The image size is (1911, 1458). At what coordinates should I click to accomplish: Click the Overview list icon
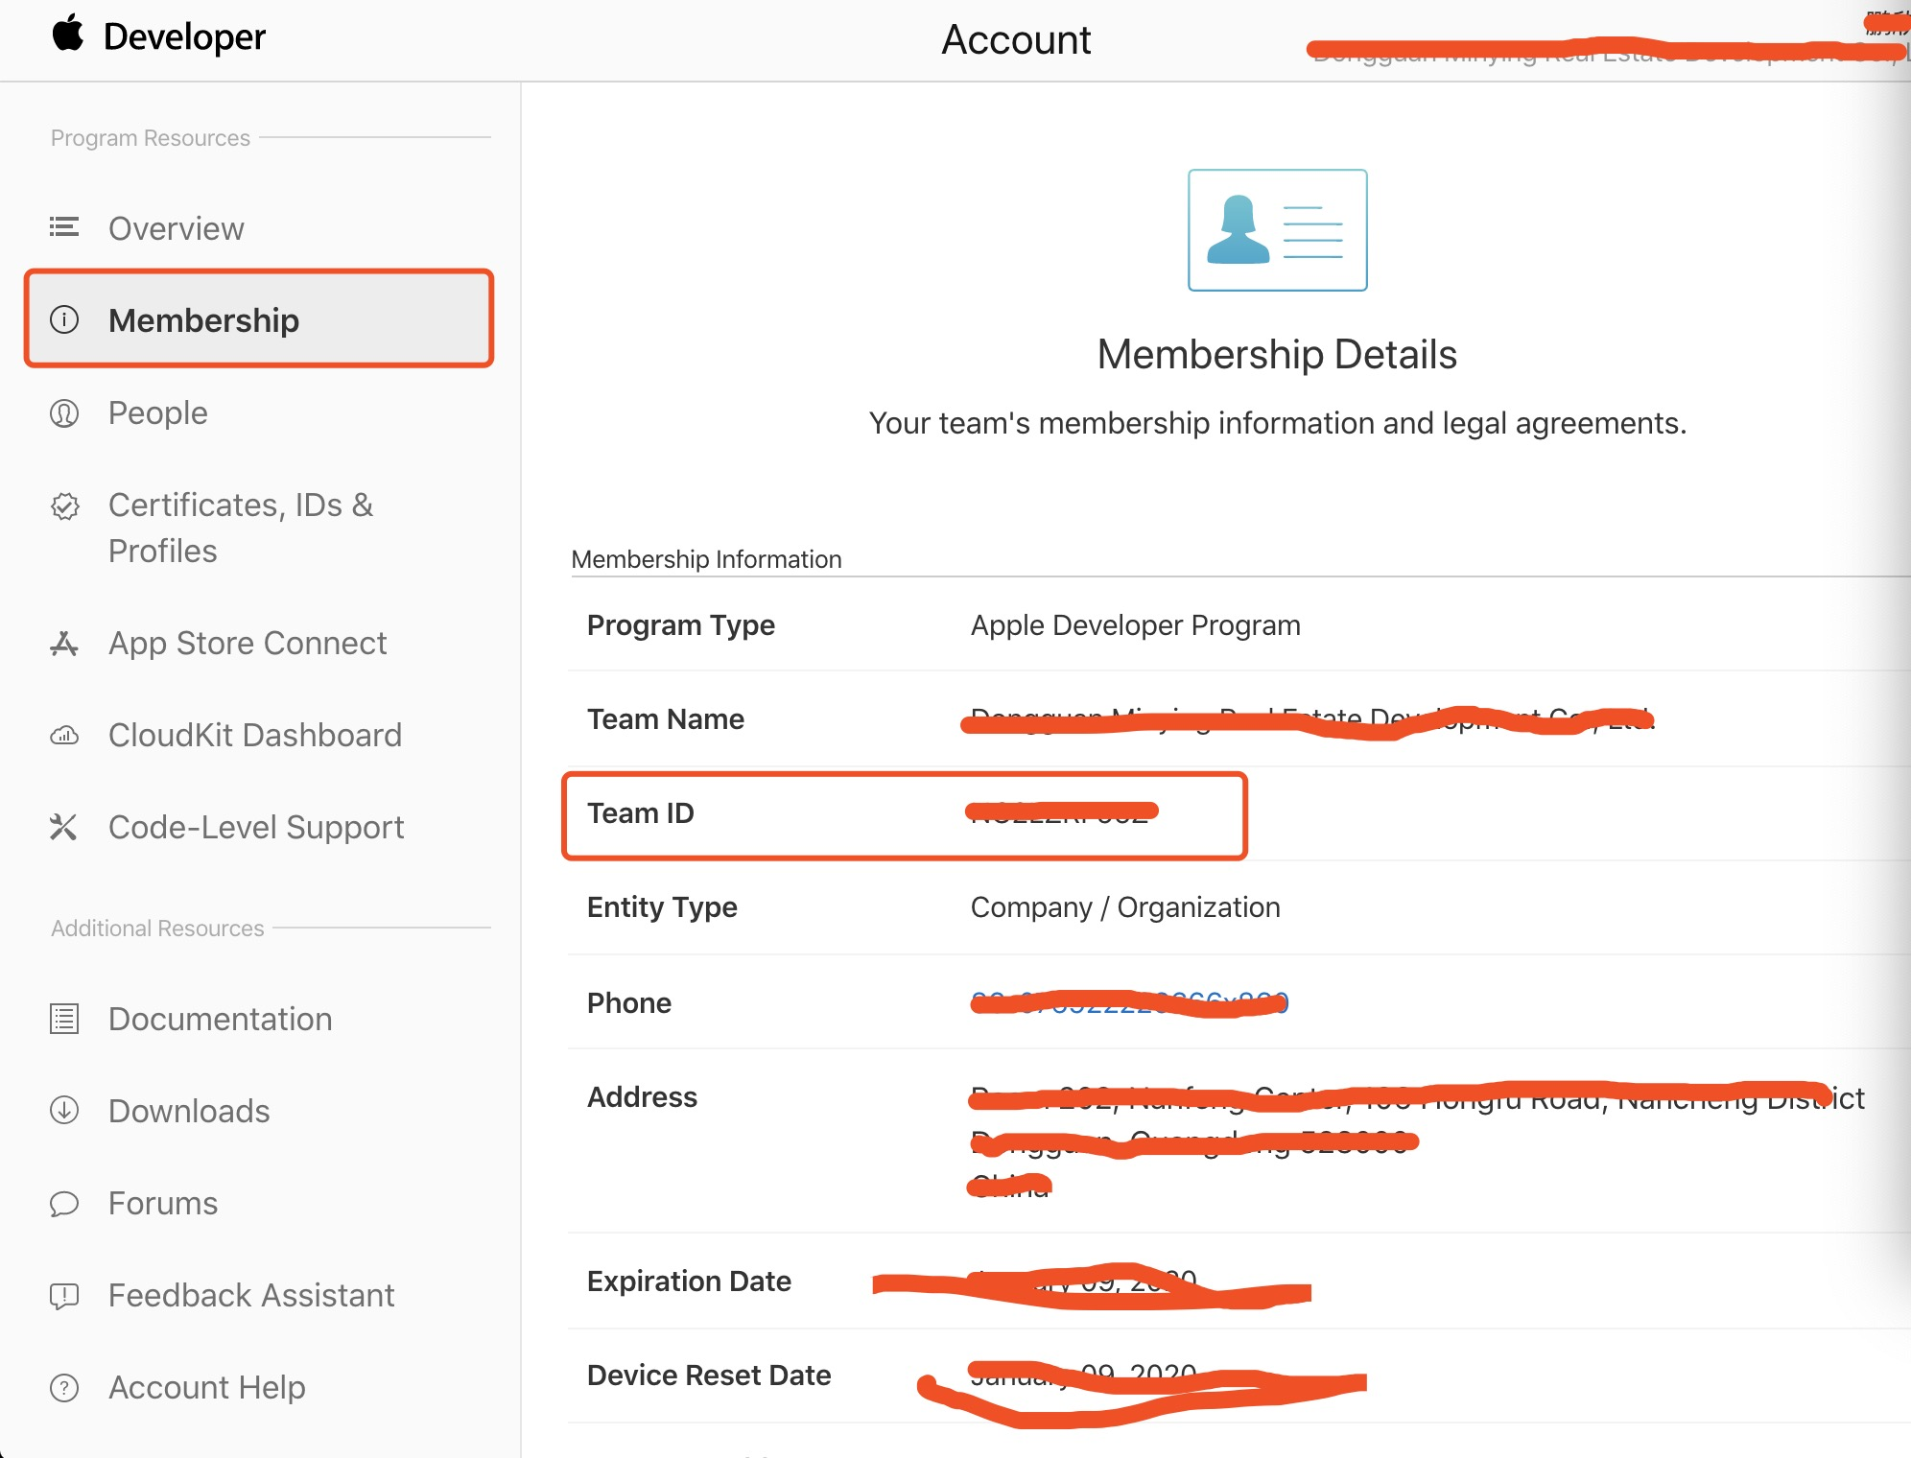[64, 227]
